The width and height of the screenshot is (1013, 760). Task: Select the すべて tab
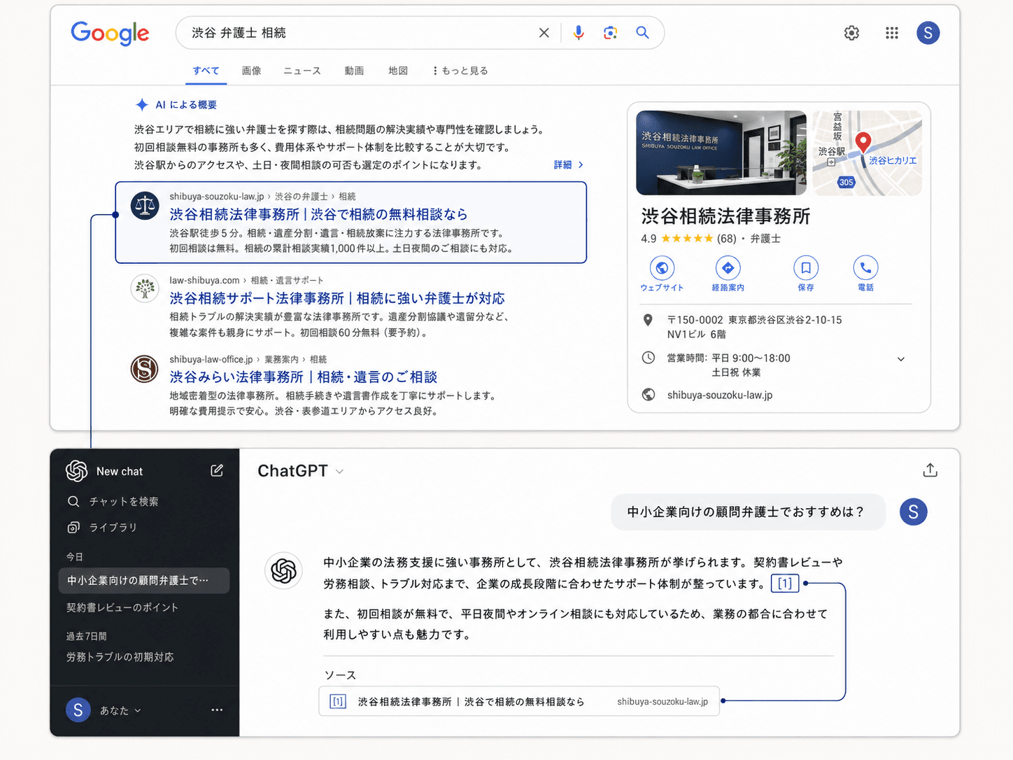206,71
